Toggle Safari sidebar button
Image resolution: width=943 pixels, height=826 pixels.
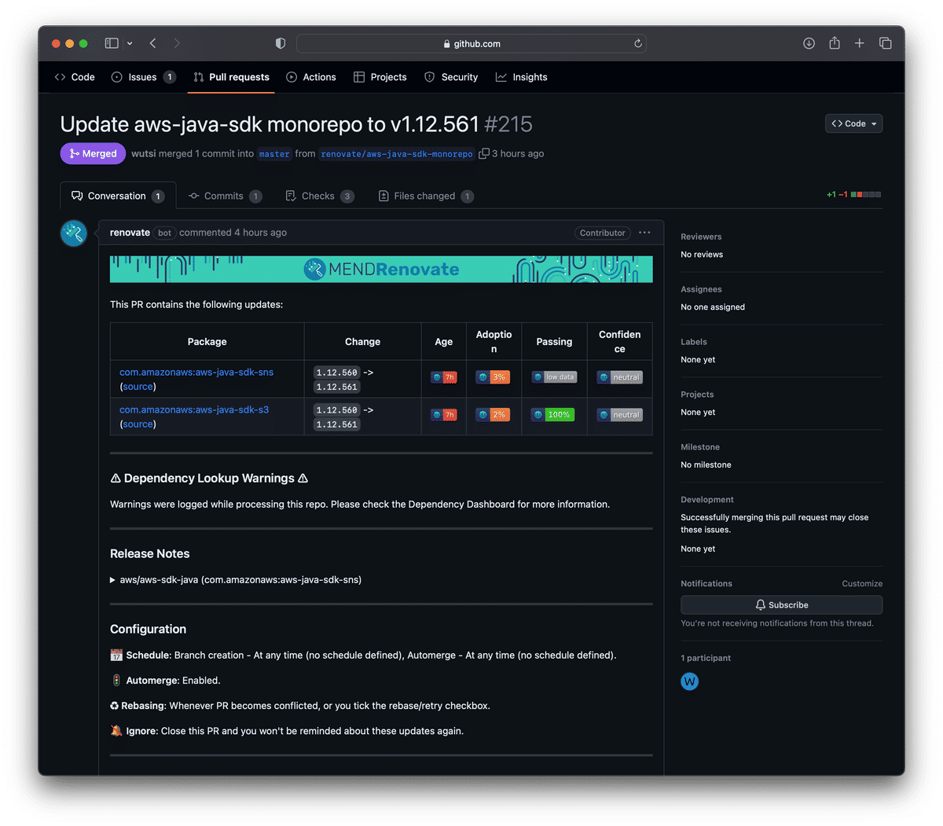(112, 43)
